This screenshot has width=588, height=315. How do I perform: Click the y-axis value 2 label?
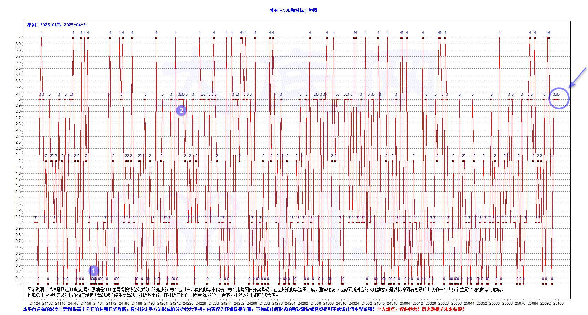click(x=20, y=161)
